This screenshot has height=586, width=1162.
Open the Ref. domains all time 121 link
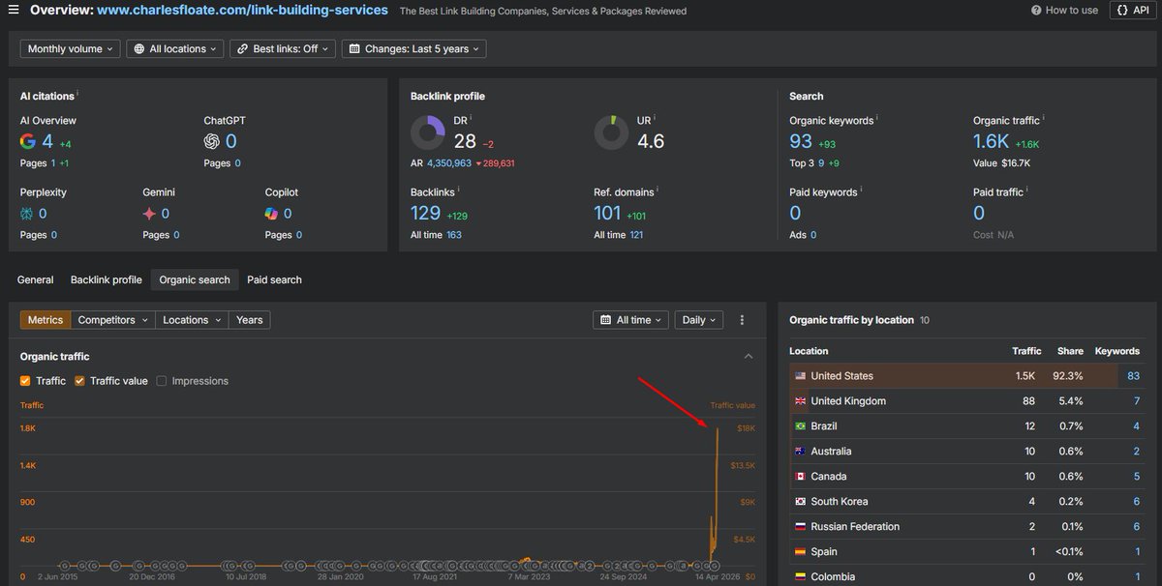coord(636,235)
